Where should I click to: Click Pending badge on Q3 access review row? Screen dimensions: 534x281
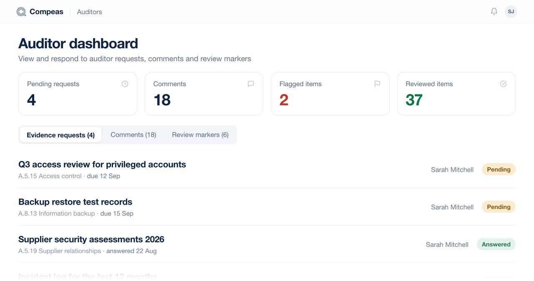(499, 169)
